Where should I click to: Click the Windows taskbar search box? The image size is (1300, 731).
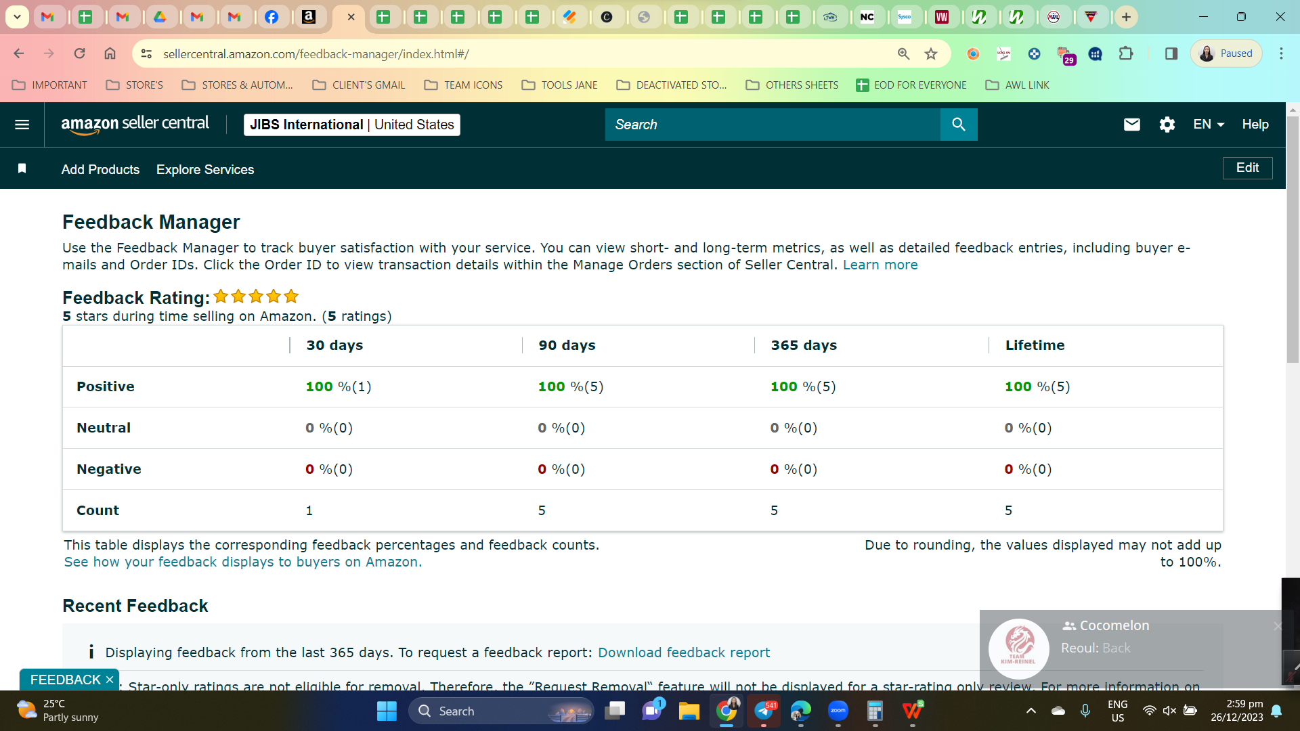pos(501,711)
